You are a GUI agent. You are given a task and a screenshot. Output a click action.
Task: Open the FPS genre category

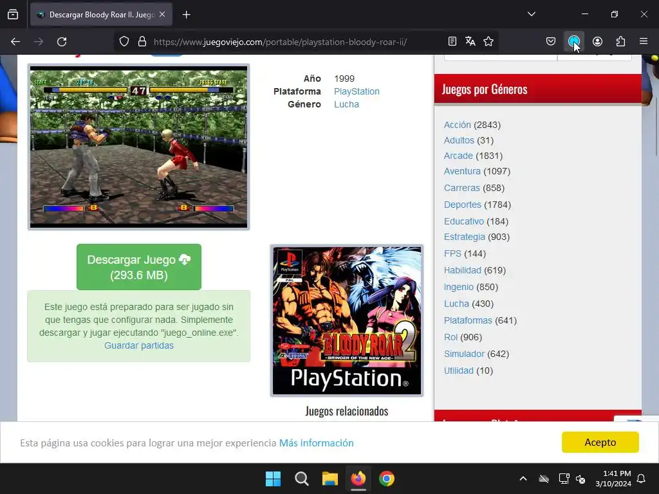pyautogui.click(x=452, y=253)
